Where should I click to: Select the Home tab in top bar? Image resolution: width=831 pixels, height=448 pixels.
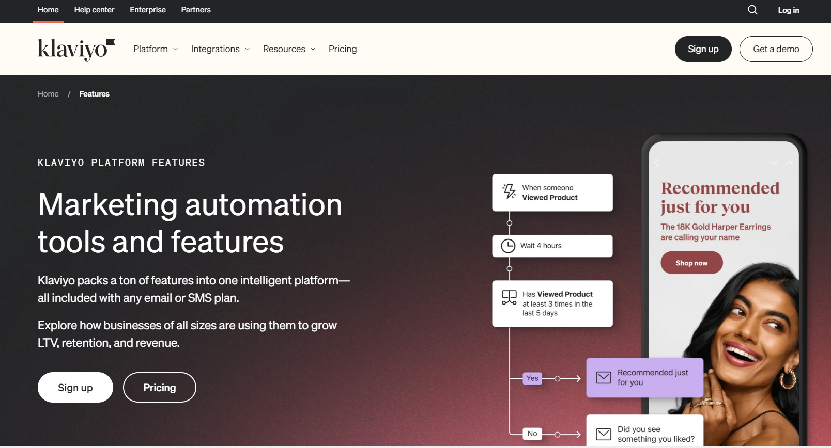(x=48, y=10)
